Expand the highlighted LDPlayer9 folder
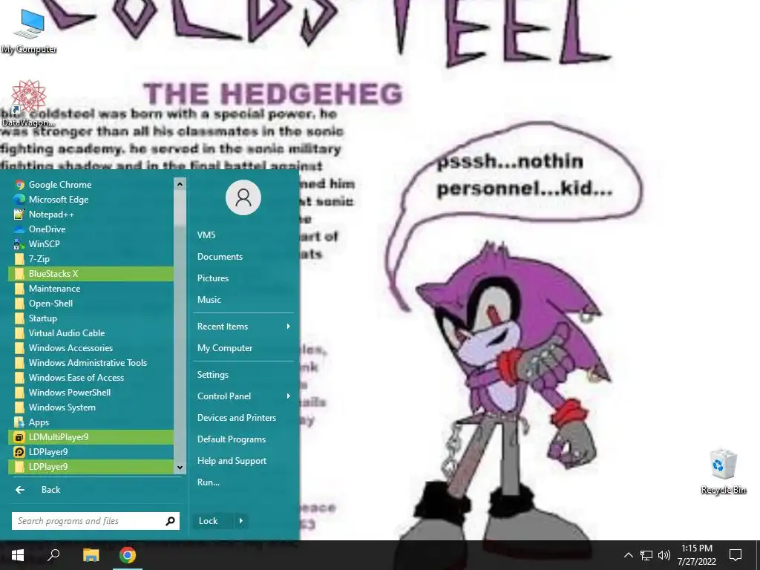Image resolution: width=760 pixels, height=570 pixels. click(x=91, y=467)
